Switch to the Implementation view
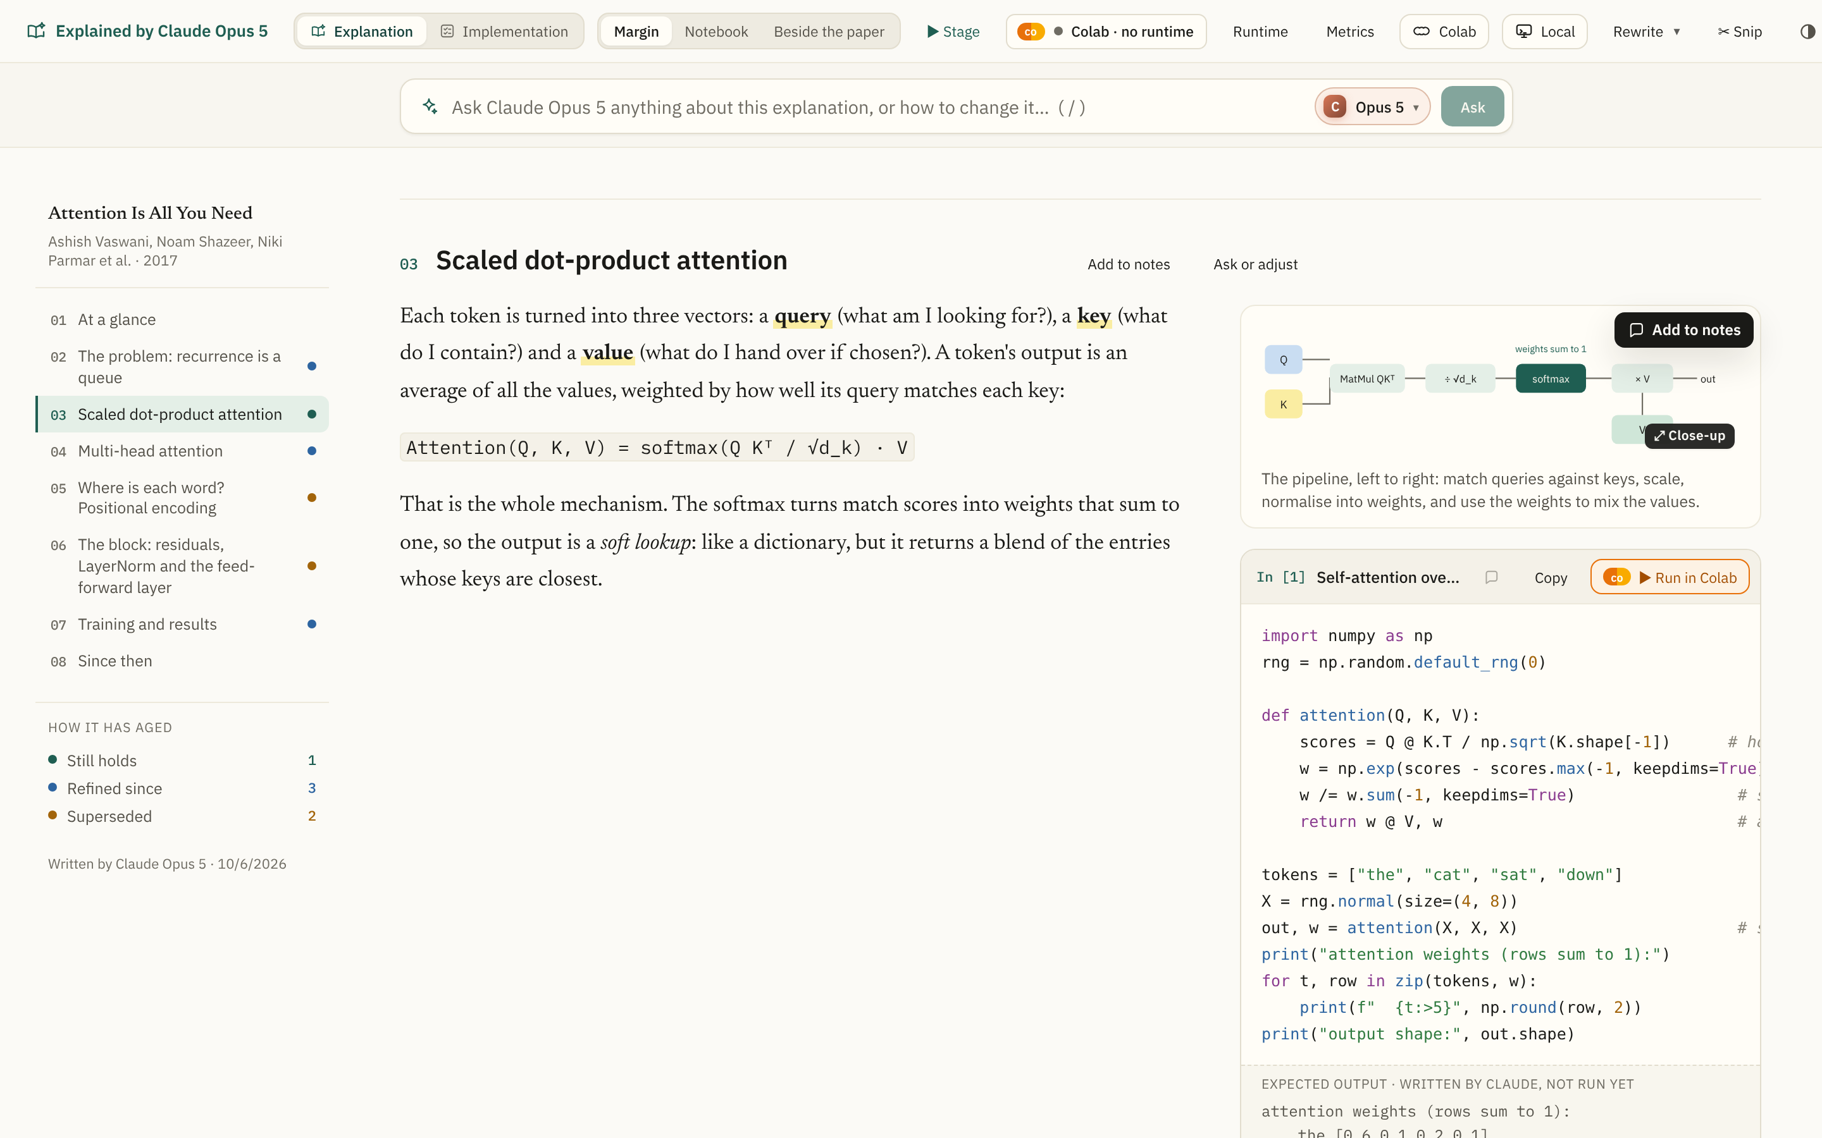Screen dimensions: 1822x1138 coord(505,32)
